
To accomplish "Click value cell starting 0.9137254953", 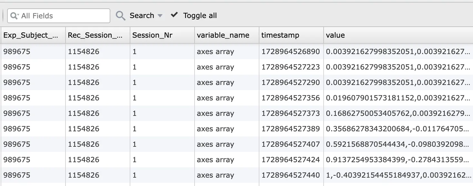I will (398, 160).
